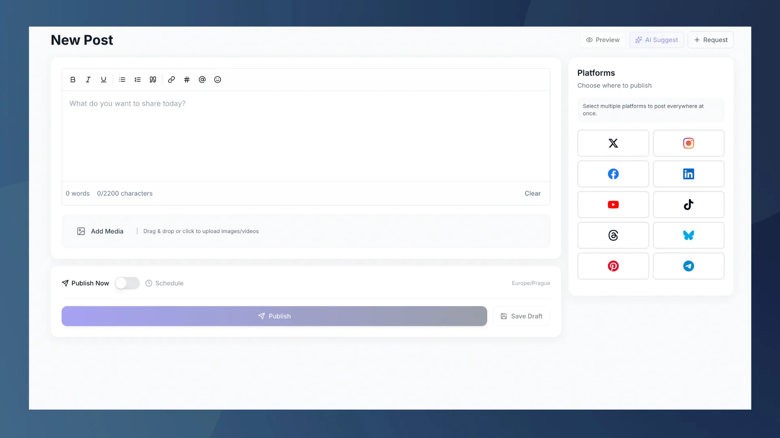Viewport: 780px width, 438px height.
Task: Click the 0/2200 characters counter
Action: click(x=125, y=193)
